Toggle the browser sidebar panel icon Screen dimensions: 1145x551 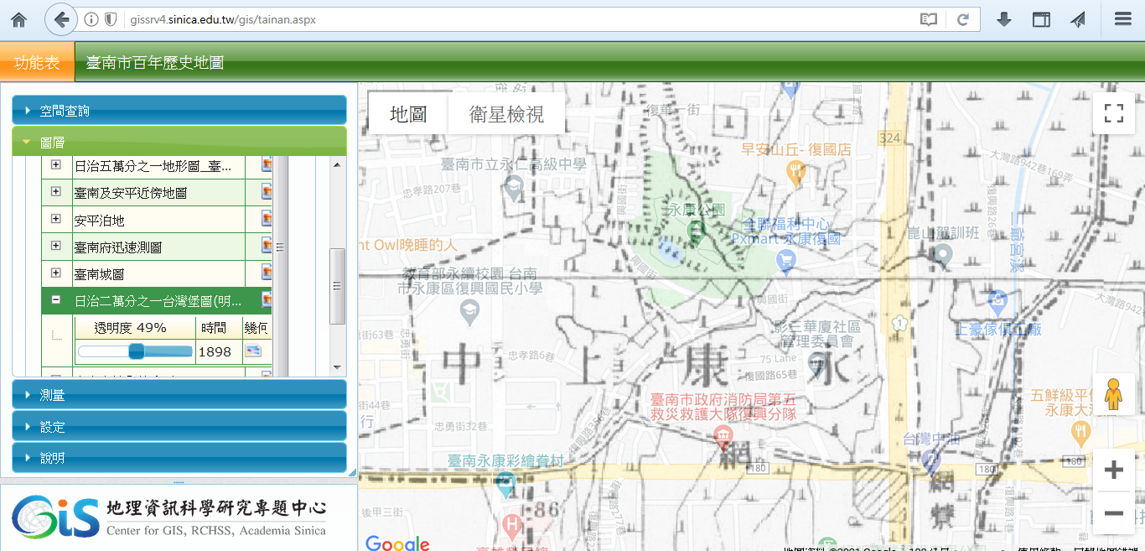point(1041,19)
